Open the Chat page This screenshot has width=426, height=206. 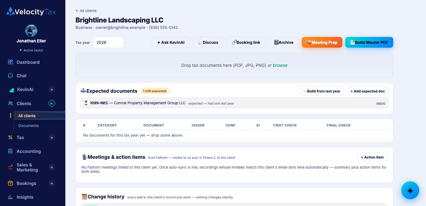point(21,76)
